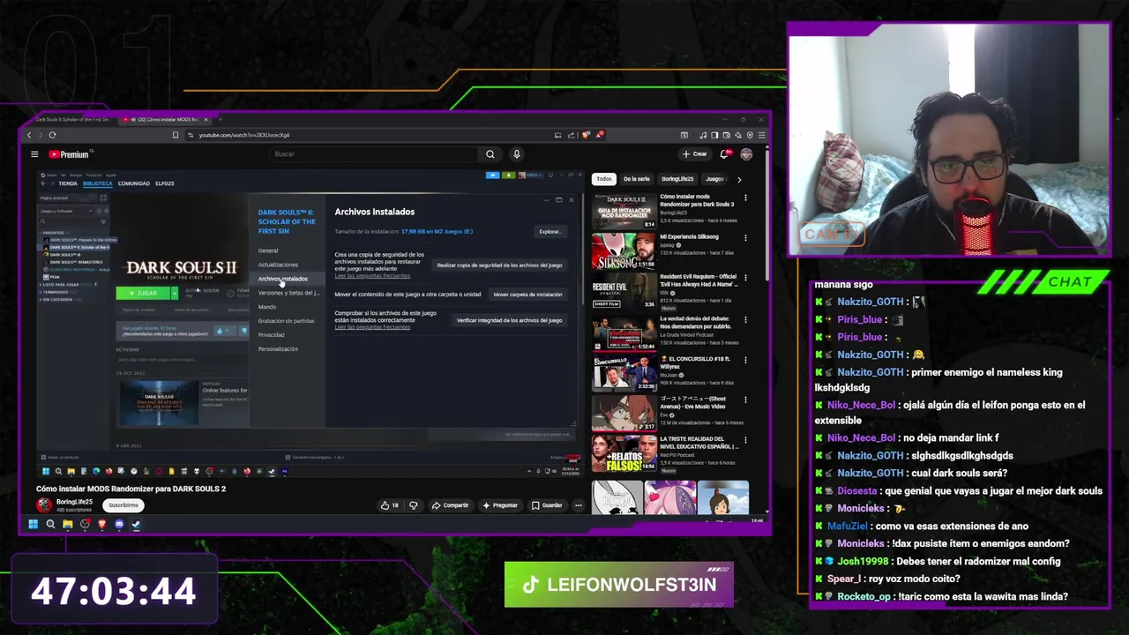Select the Cómo instalar MODS browser tab
This screenshot has height=635, width=1129.
163,119
